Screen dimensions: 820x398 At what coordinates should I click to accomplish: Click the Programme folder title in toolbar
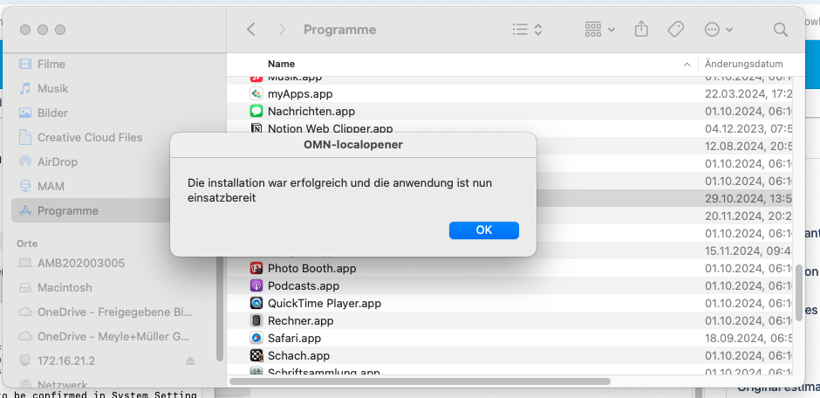(x=340, y=30)
